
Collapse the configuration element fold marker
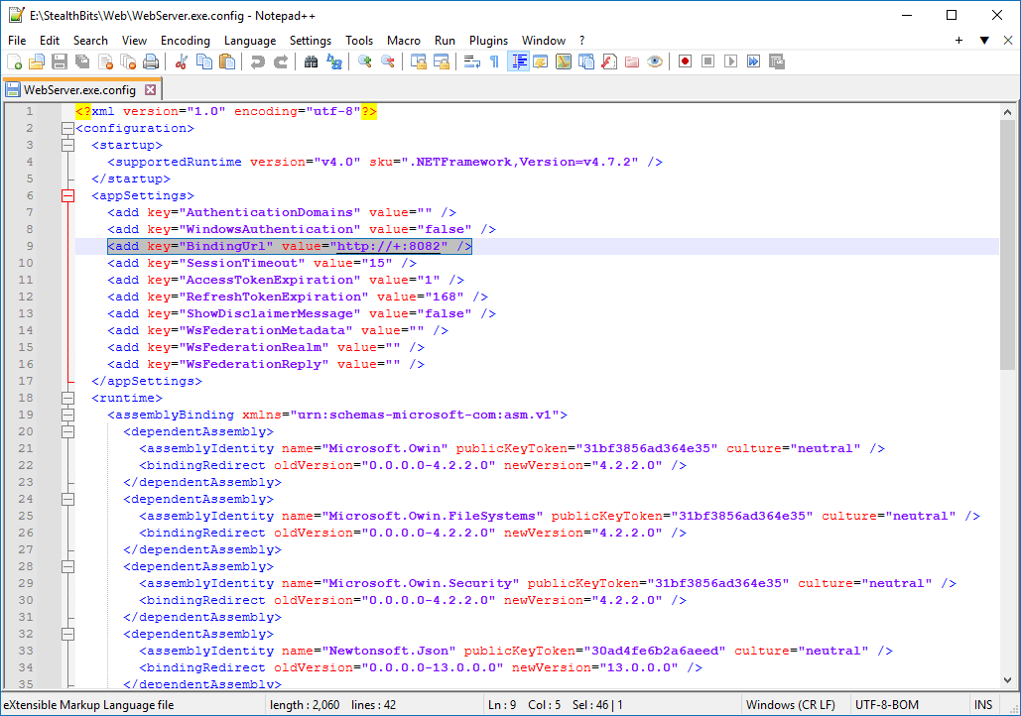pos(67,128)
